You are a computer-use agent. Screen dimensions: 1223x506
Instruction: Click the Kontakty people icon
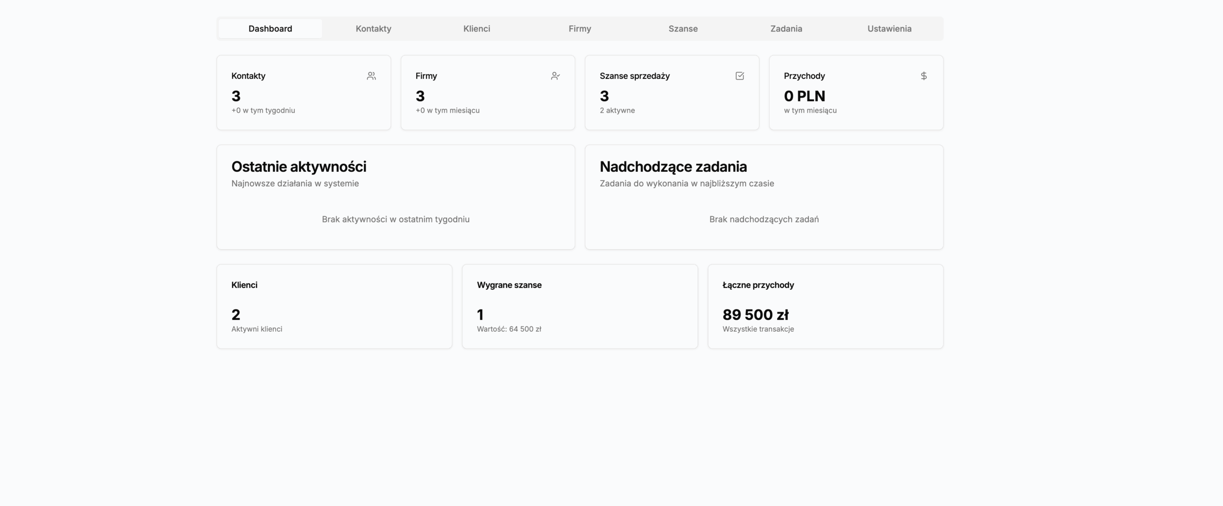(x=372, y=75)
